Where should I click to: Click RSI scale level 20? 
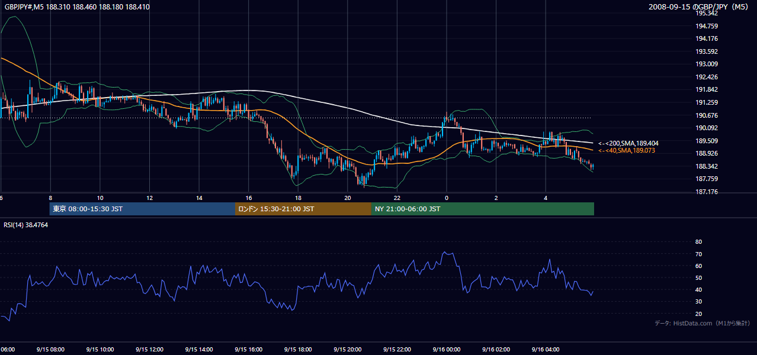click(698, 314)
